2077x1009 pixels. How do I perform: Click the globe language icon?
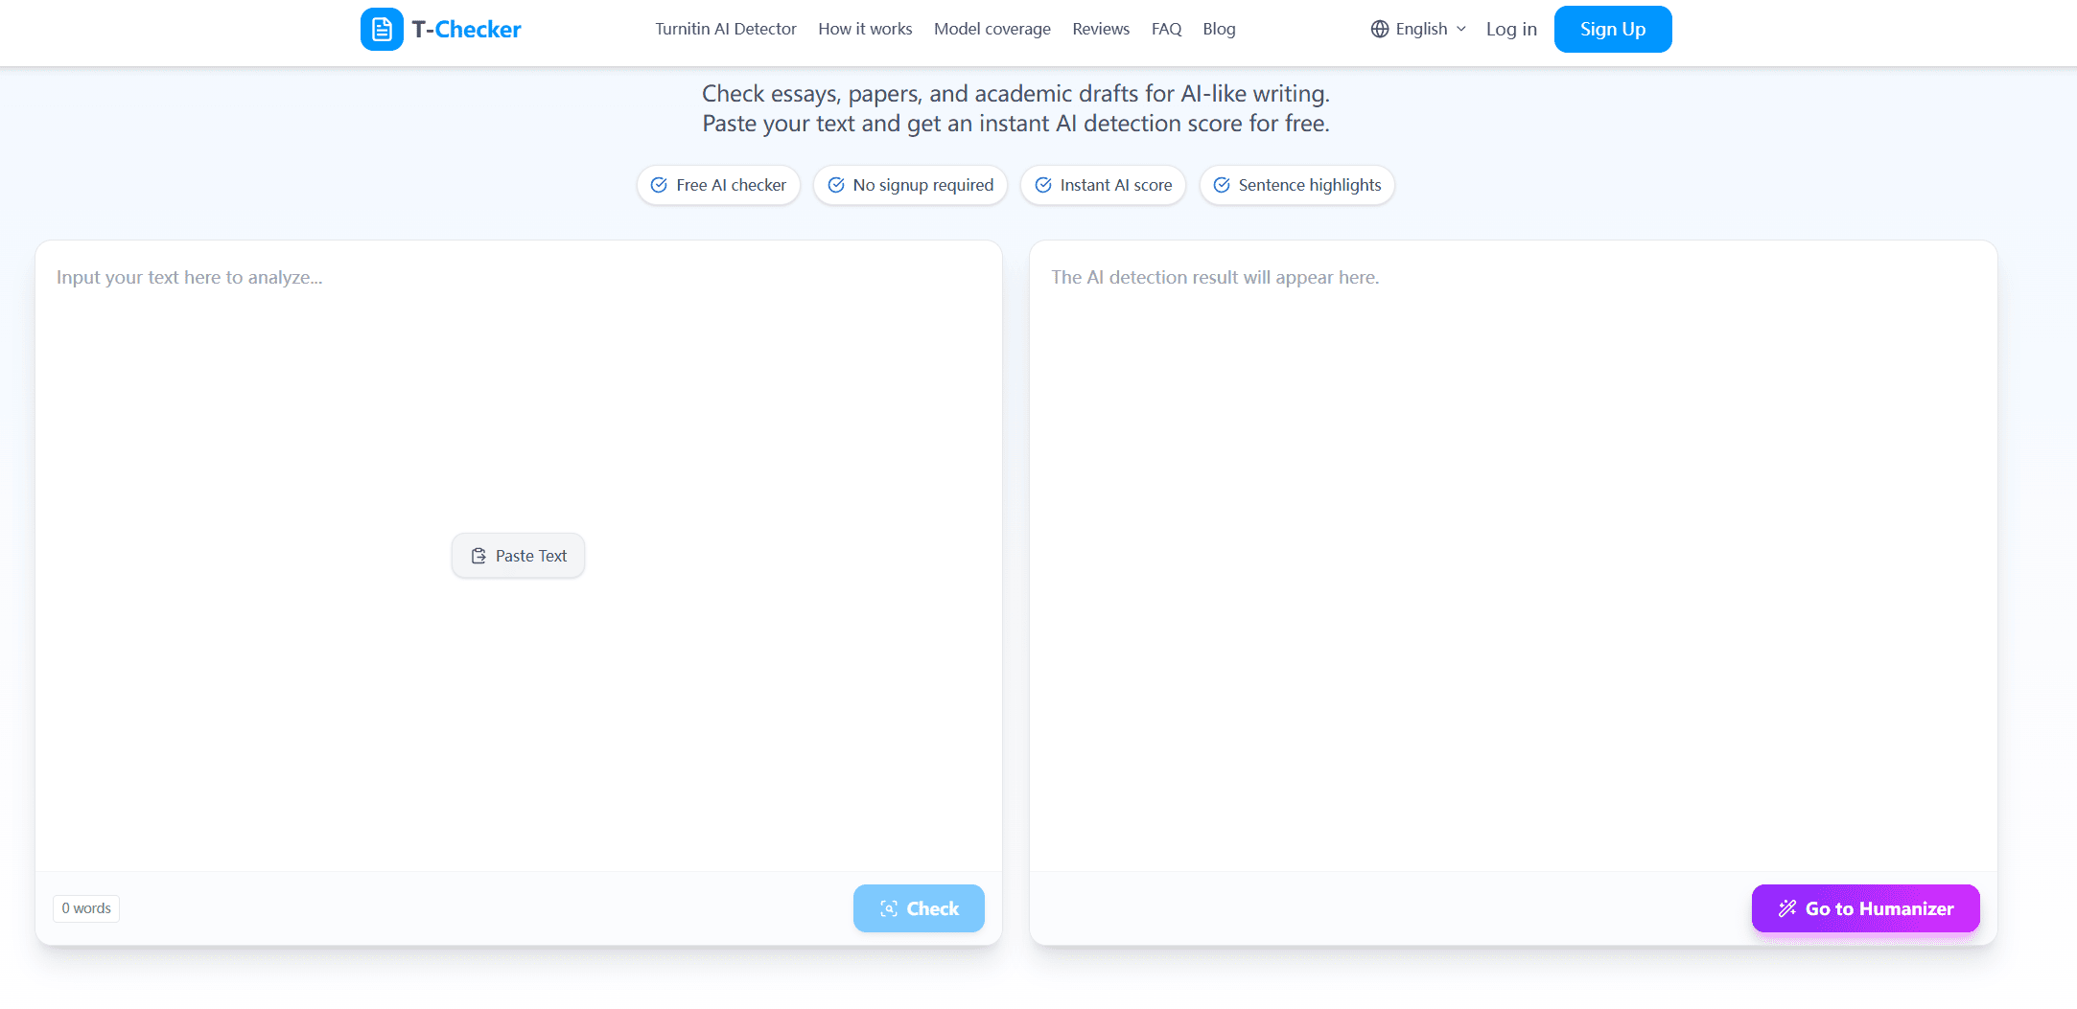(x=1380, y=29)
